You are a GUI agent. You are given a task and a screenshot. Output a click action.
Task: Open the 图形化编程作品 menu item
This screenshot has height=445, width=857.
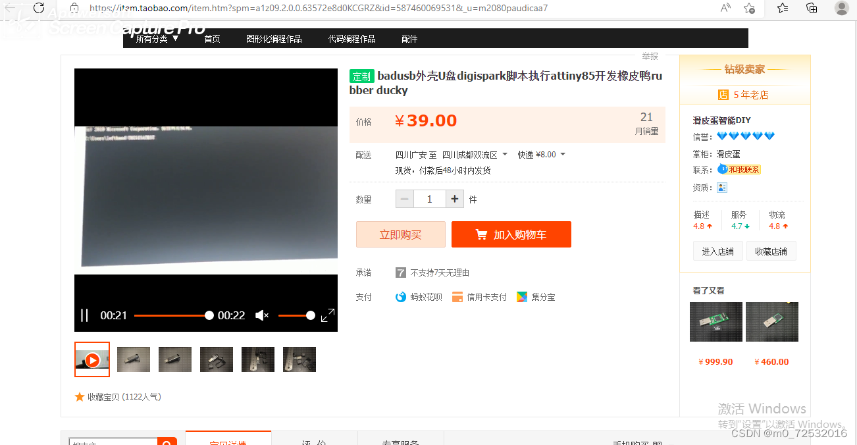click(274, 39)
